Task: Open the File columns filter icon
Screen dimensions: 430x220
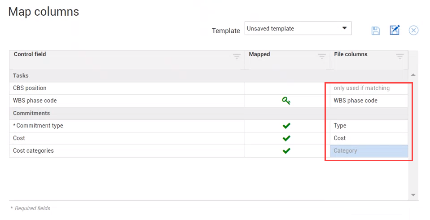Action: pyautogui.click(x=399, y=56)
